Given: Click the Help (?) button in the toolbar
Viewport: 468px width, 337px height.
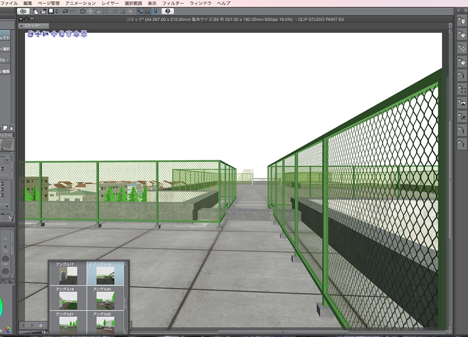Looking at the screenshot, I should click(x=167, y=12).
